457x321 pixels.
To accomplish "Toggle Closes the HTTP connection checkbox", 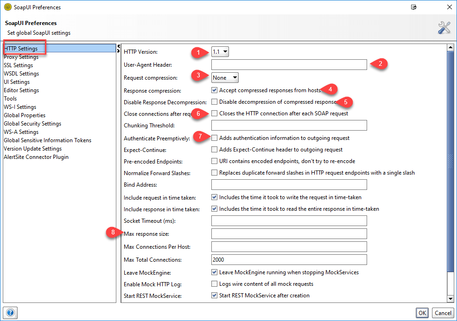I will pos(215,113).
